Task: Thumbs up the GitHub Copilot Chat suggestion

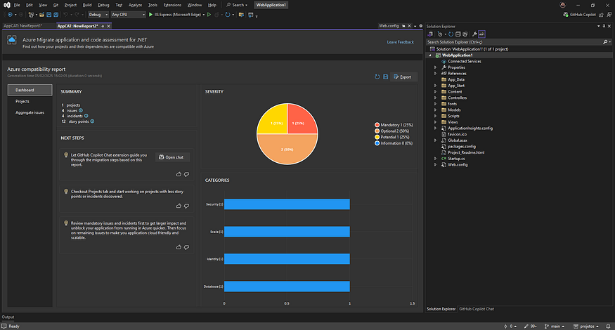Action: tap(179, 173)
